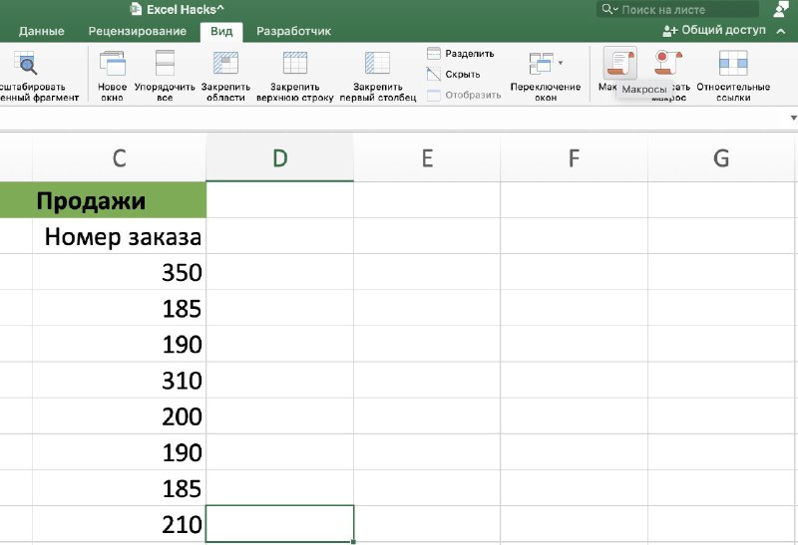Select column G header
Screen dimensions: 798x545
pyautogui.click(x=720, y=157)
